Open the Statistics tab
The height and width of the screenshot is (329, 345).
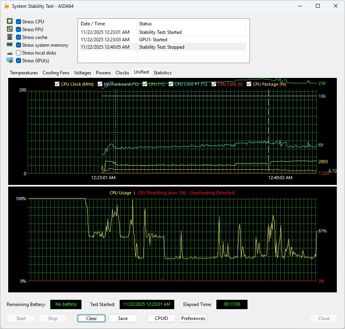[x=162, y=72]
